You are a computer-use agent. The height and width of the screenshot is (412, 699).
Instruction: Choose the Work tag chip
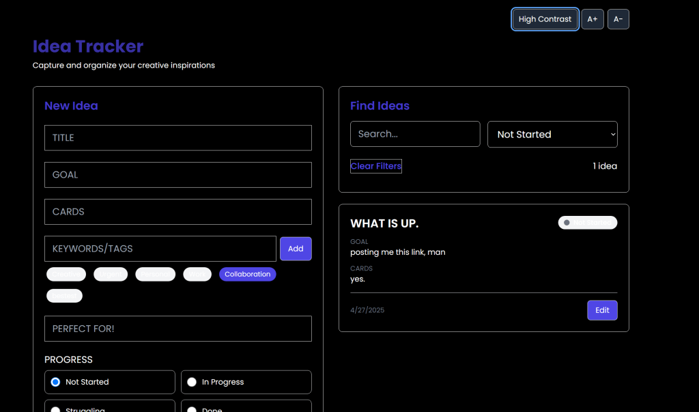(x=197, y=274)
